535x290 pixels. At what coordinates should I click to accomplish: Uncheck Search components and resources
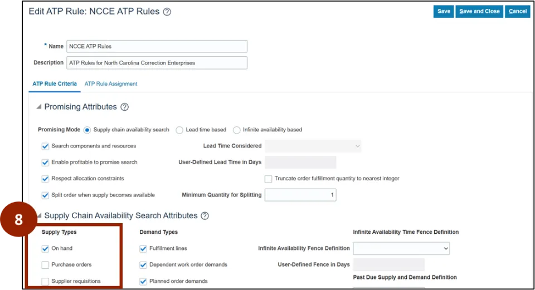(46, 146)
